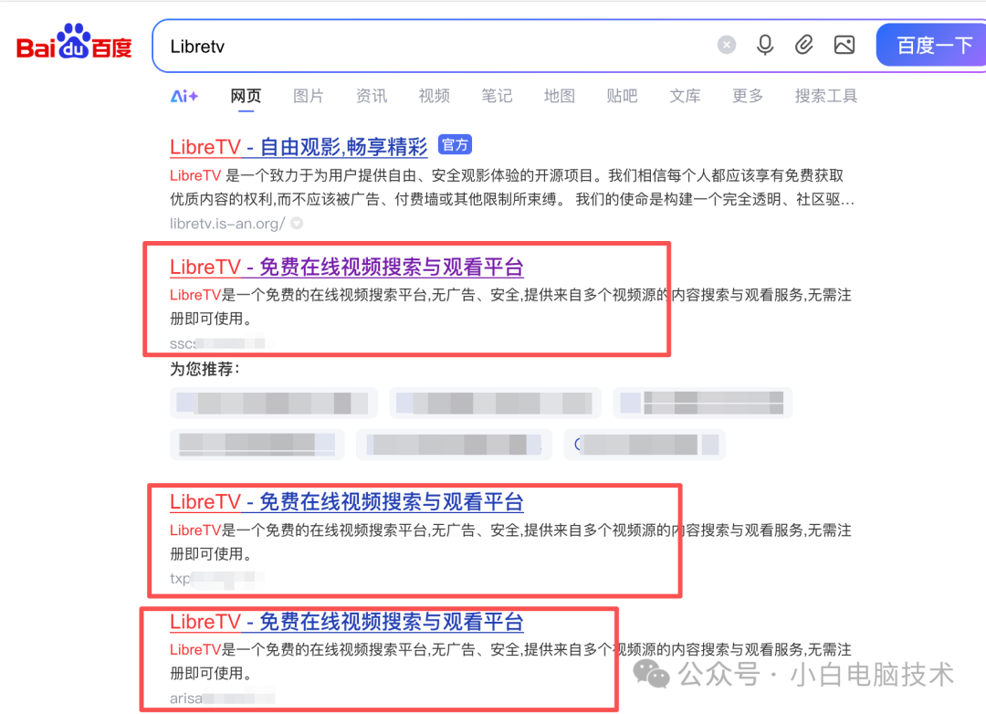This screenshot has height=714, width=986.
Task: Click the URL starting with ssc
Action: tap(220, 343)
